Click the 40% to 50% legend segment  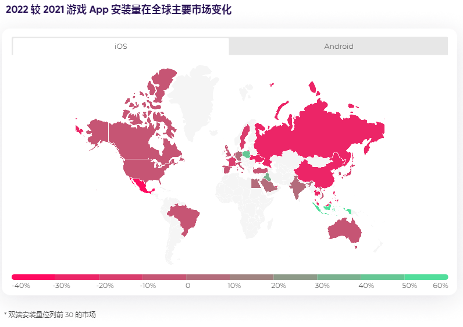[x=383, y=277]
